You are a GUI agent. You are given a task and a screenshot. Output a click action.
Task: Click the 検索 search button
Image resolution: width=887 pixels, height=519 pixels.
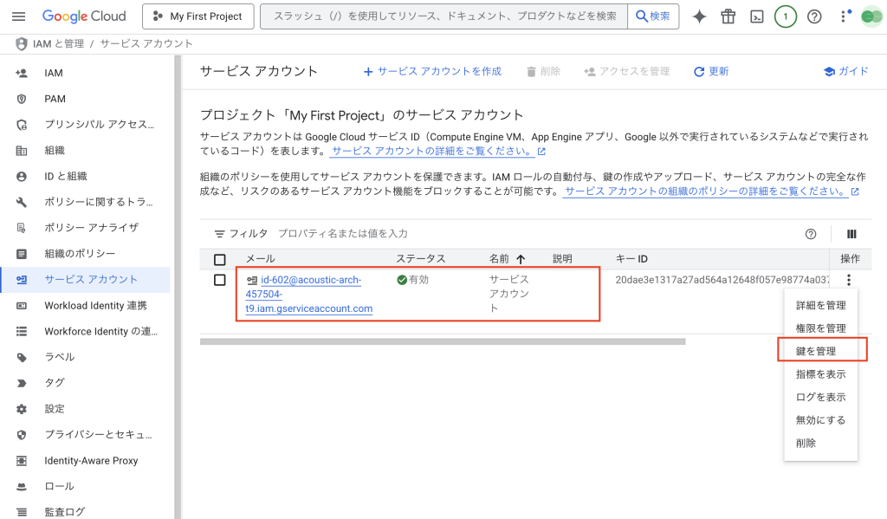pos(653,16)
